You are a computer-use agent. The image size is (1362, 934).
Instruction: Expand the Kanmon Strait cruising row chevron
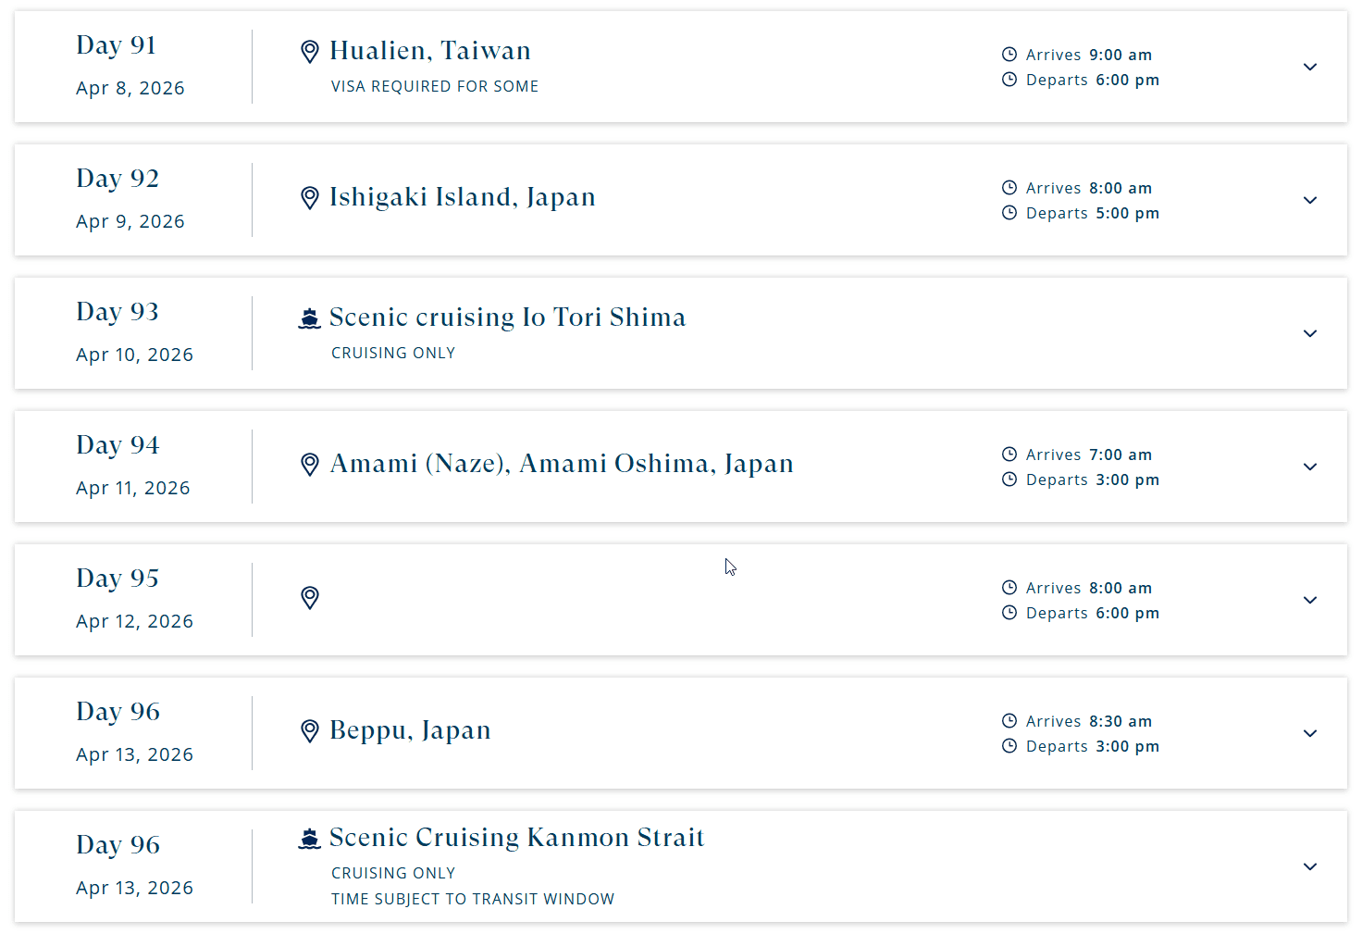1310,866
